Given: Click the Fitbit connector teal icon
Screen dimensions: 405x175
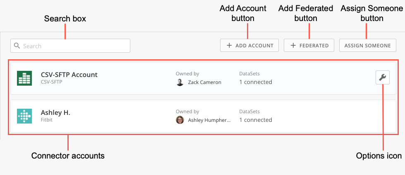Looking at the screenshot, I should (24, 116).
